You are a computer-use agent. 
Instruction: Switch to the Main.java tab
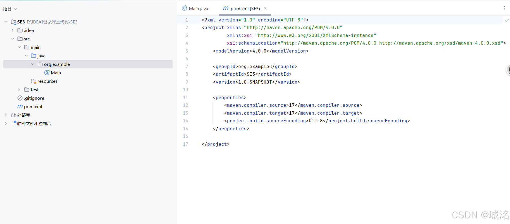tap(195, 8)
